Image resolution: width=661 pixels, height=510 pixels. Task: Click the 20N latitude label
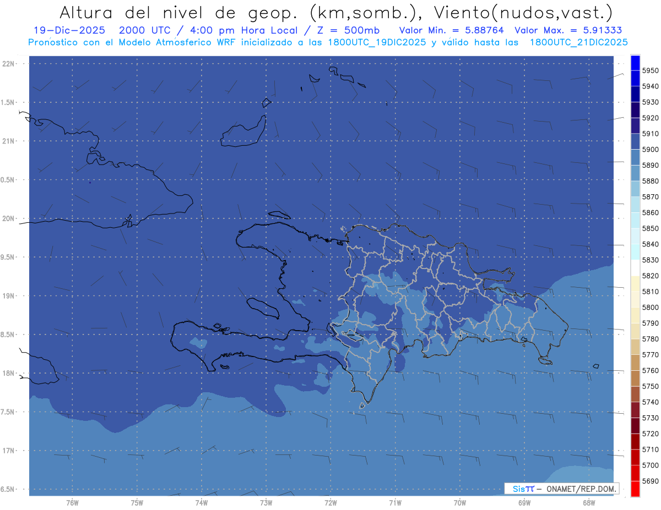[9, 218]
